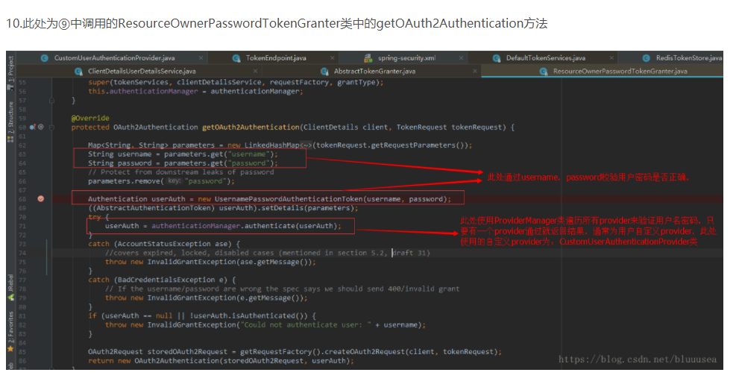This screenshot has height=390, width=739.
Task: Collapse the fold marker on line 57
Action: tap(52, 101)
